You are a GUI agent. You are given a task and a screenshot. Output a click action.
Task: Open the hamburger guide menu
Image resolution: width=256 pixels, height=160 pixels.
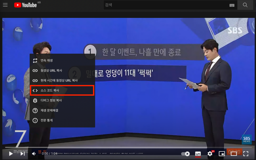[x=5, y=5]
